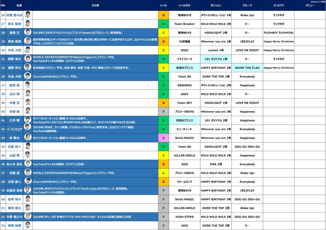Click the RAISE THE FLAG group cell
Screen dimensions: 326x230
(x=247, y=68)
